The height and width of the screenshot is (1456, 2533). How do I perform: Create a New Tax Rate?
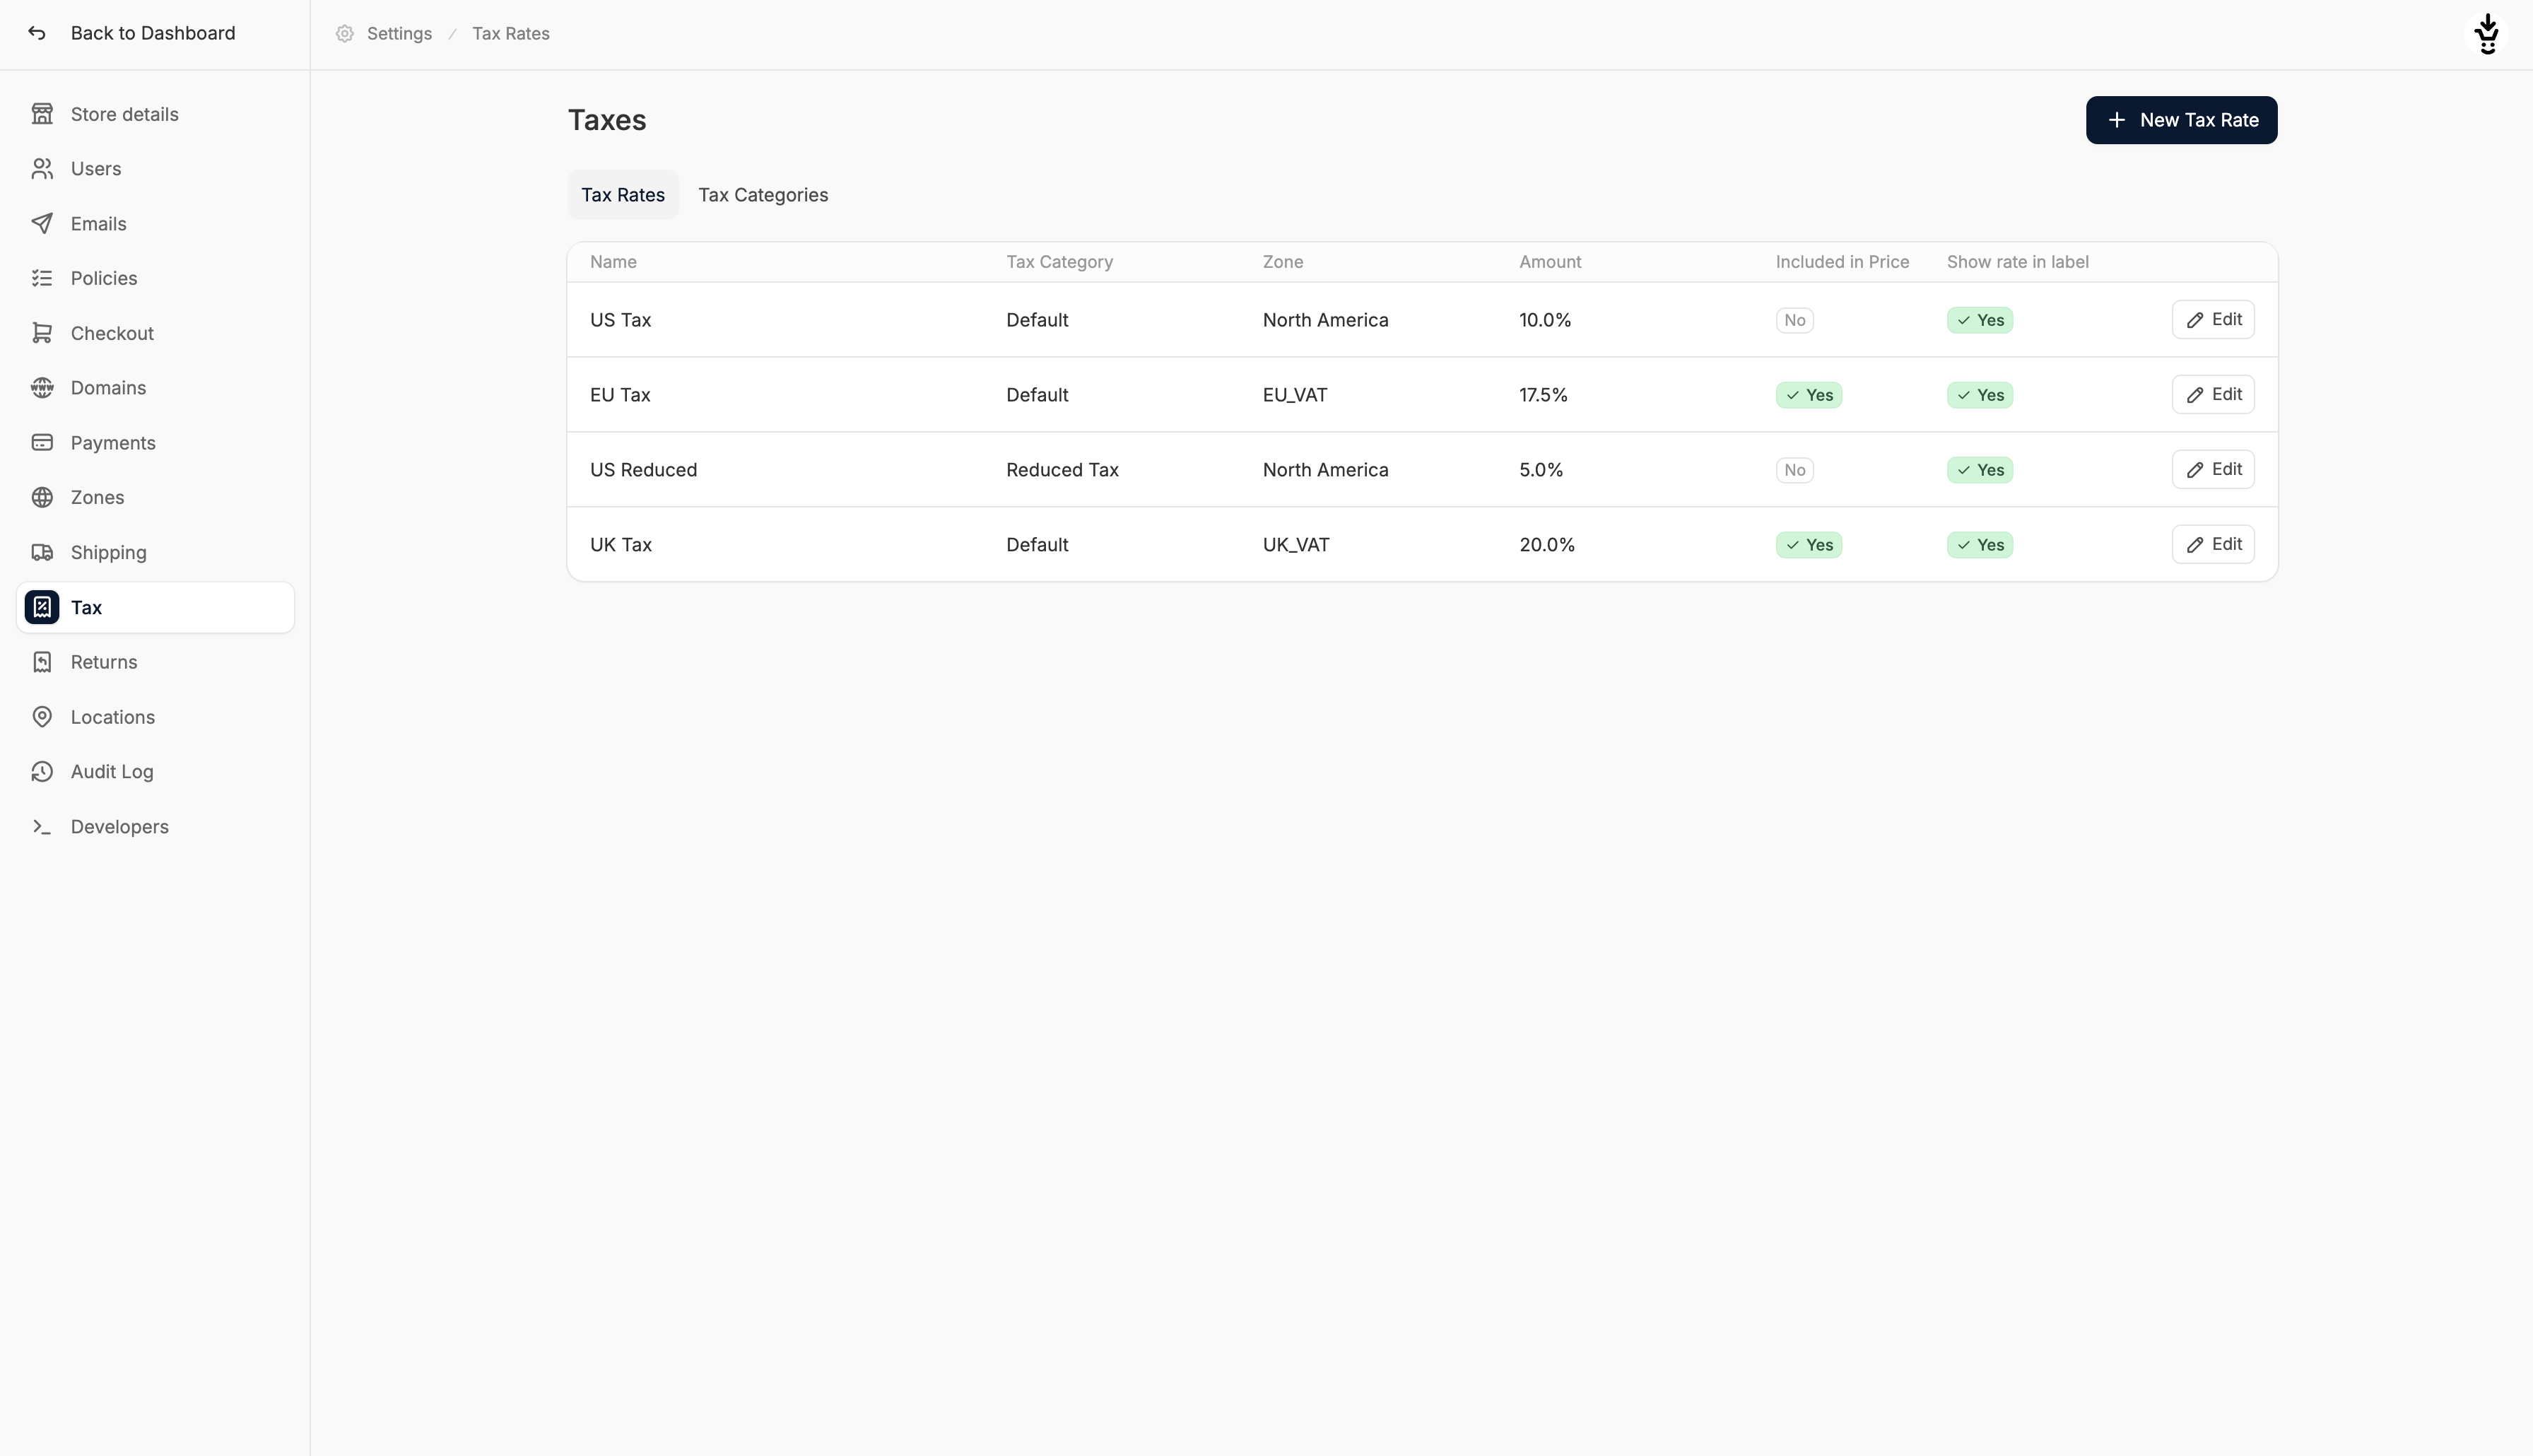pos(2181,120)
